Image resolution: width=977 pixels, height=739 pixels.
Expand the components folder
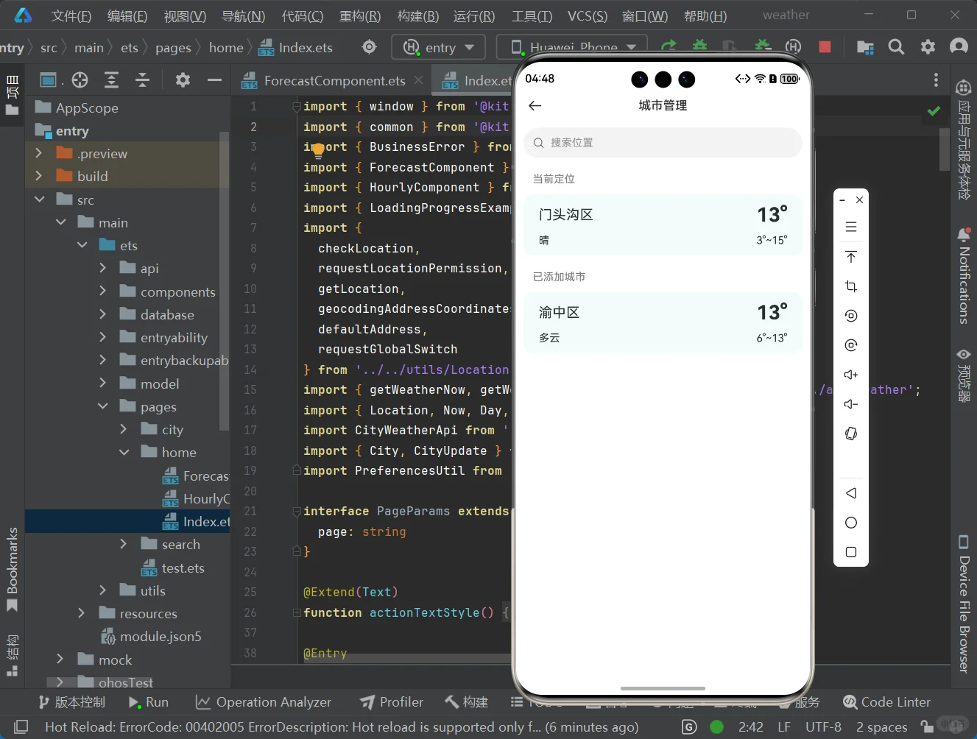(x=103, y=291)
